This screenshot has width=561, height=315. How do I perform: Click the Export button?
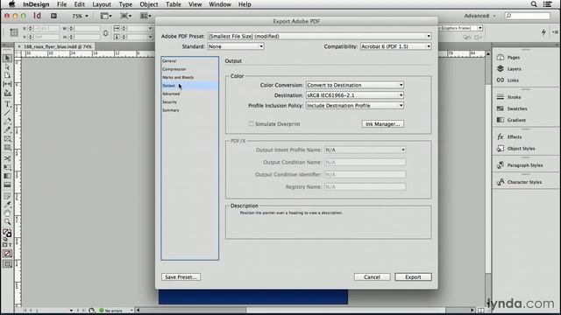click(413, 277)
